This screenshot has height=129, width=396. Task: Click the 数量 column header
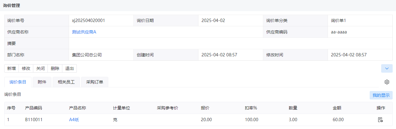click(293, 108)
